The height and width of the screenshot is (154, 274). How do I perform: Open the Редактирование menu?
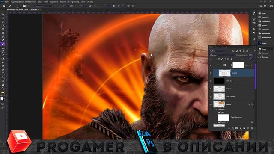(17, 2)
